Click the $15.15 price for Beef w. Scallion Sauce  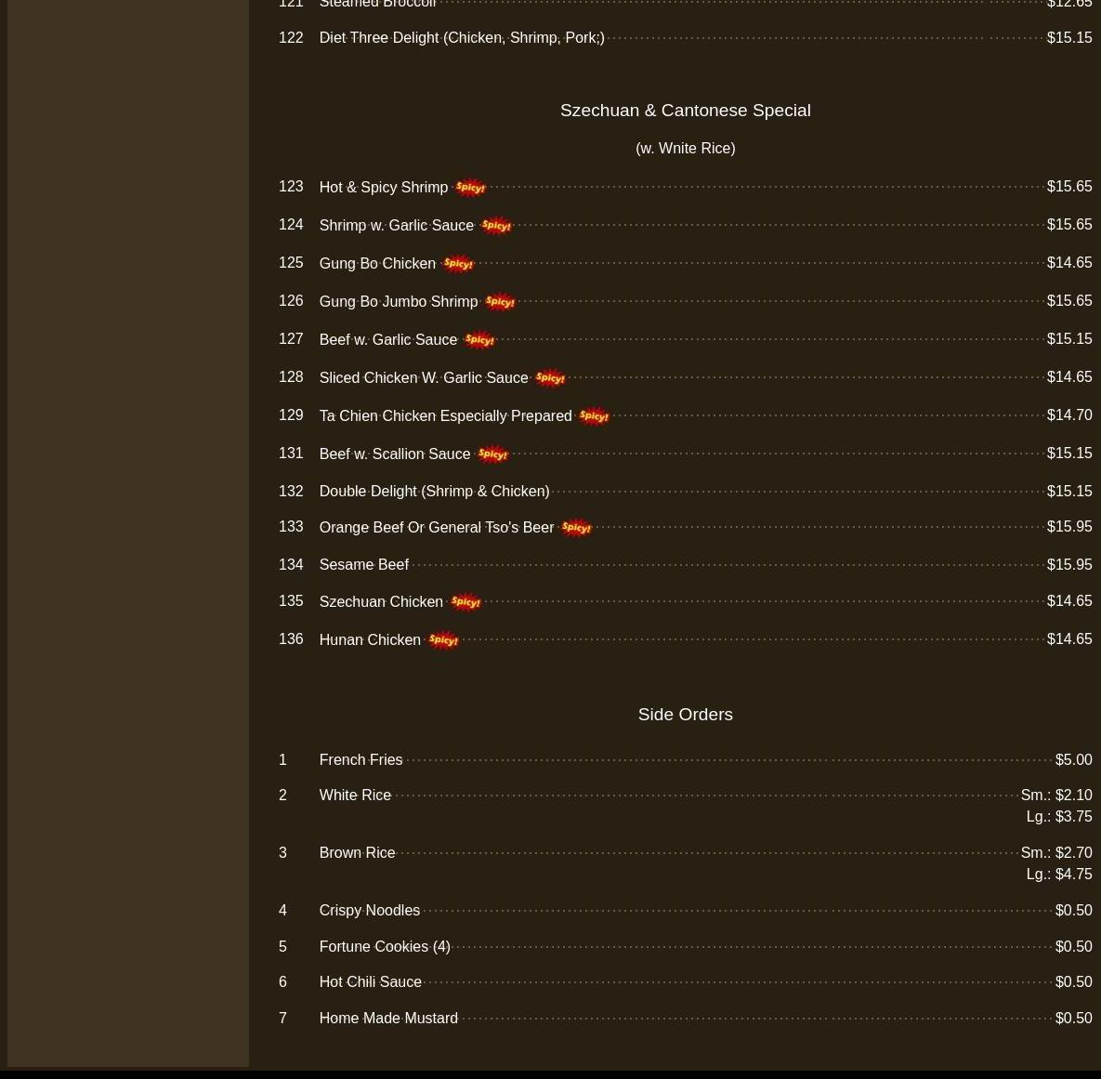pos(1068,454)
